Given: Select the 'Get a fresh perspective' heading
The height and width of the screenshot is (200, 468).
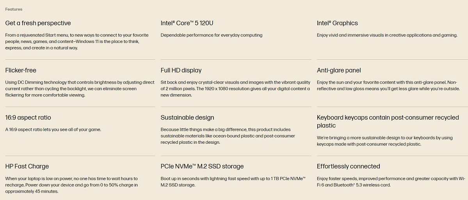Looking at the screenshot, I should tap(38, 23).
